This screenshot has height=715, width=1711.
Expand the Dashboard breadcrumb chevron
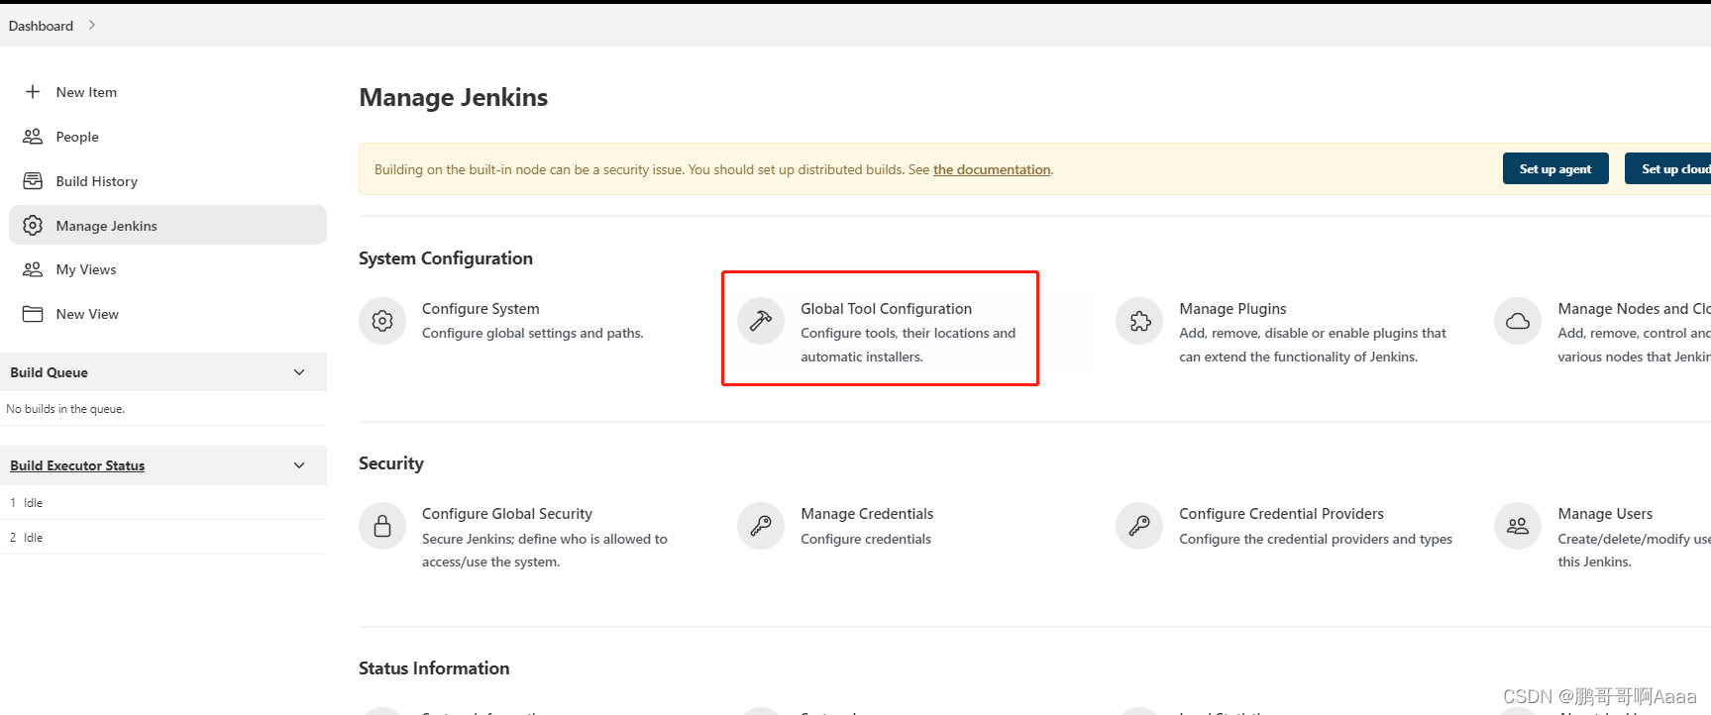click(92, 26)
